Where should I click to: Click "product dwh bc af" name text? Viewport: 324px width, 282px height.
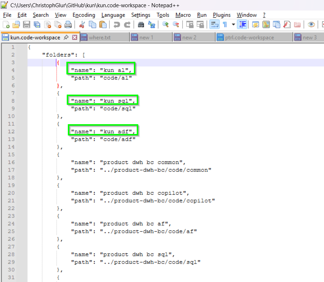coord(134,224)
